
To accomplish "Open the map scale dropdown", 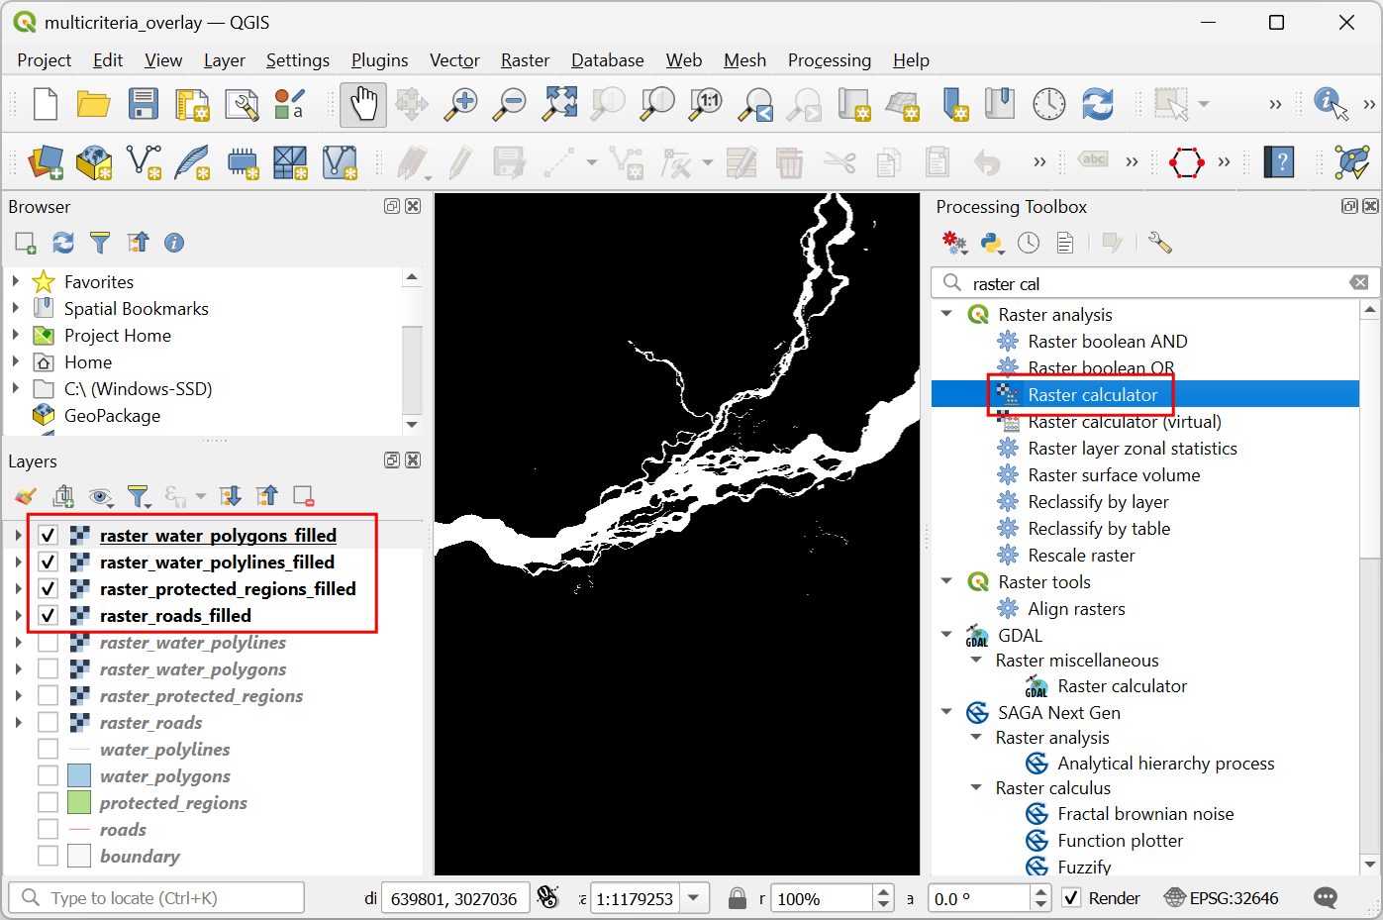I will pos(694,898).
